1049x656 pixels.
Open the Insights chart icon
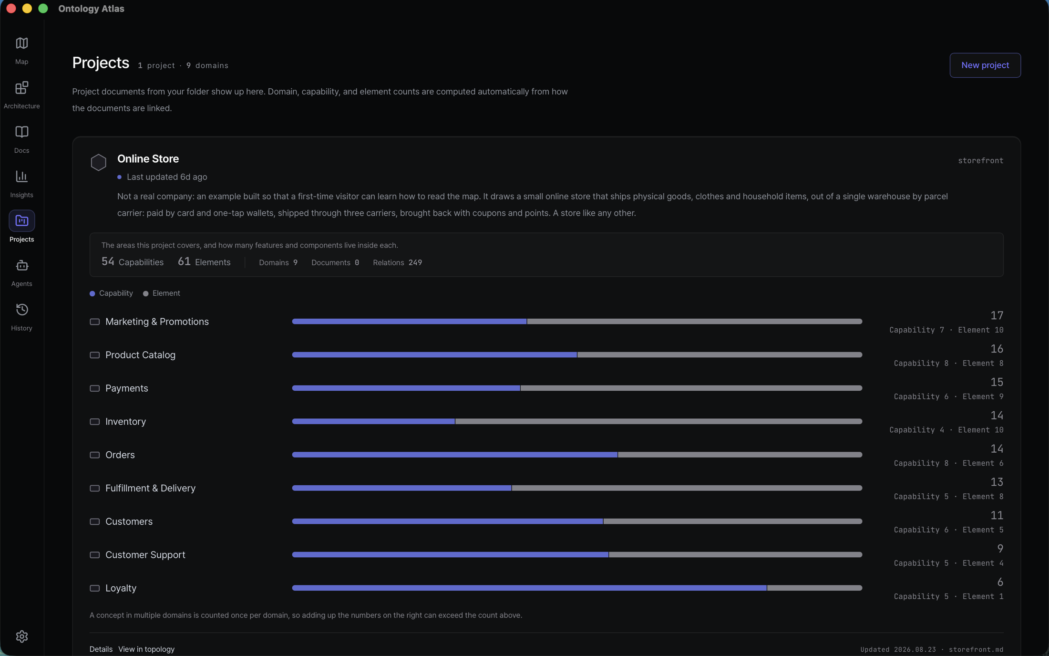[x=22, y=177]
